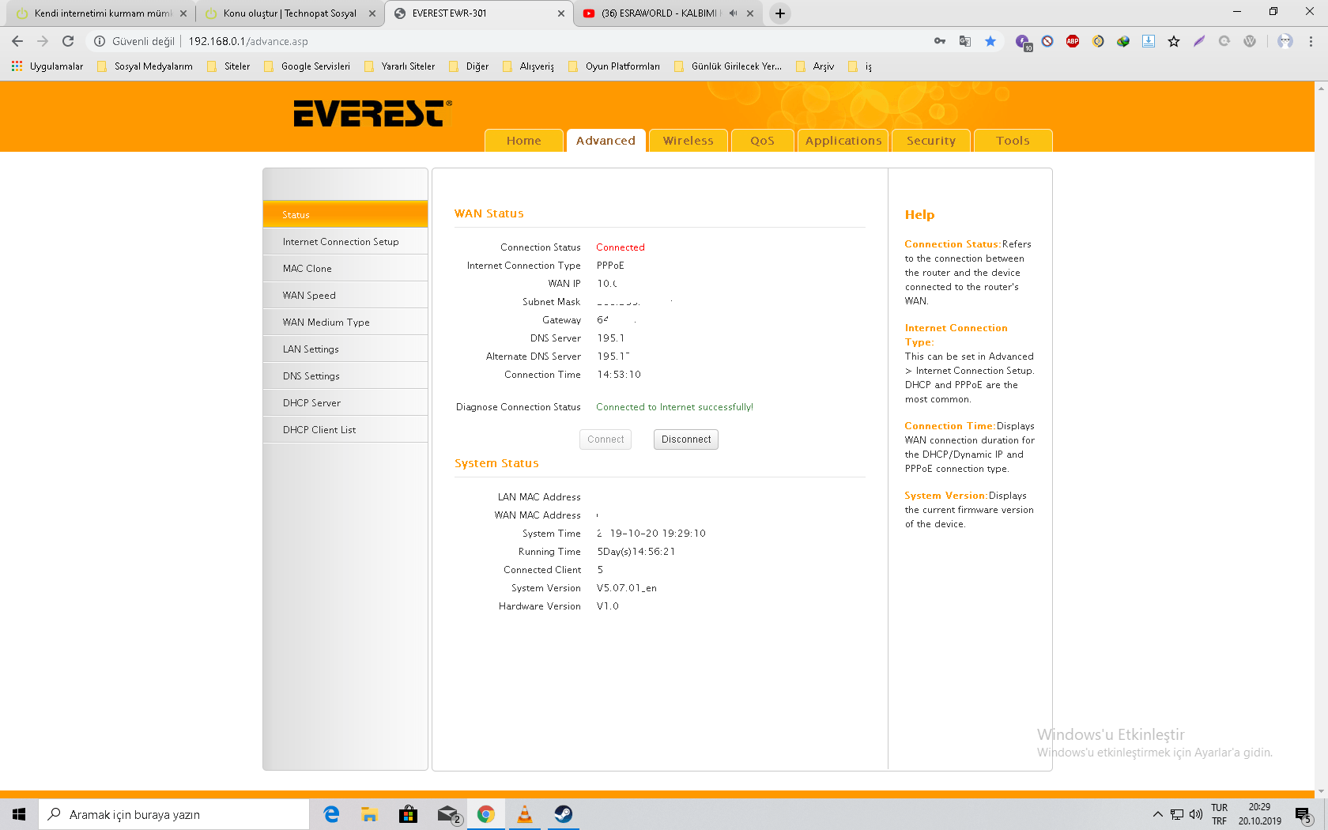Switch to the ESRAWORLD YouTube tab
Image resolution: width=1328 pixels, height=830 pixels.
668,13
